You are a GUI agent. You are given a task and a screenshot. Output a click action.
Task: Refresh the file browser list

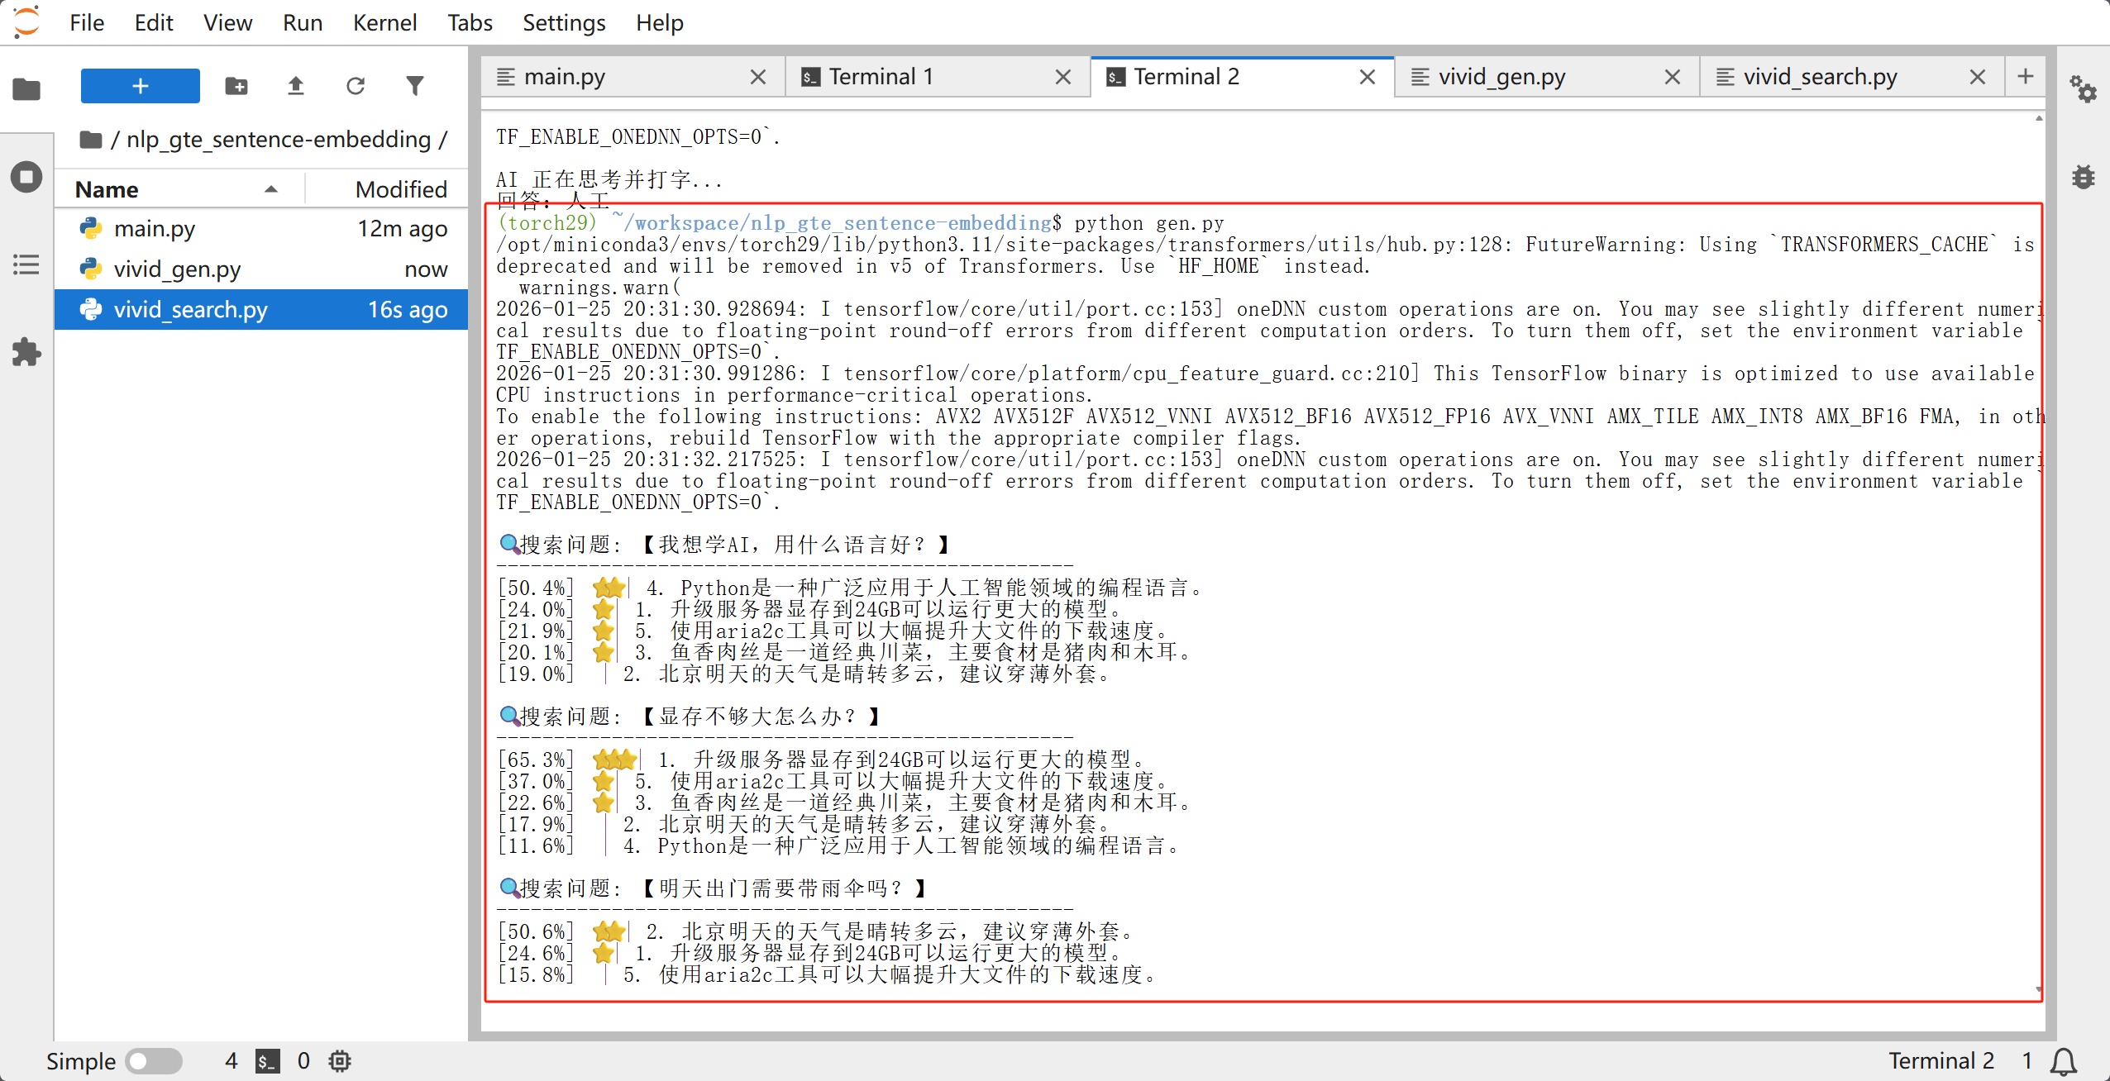coord(356,86)
